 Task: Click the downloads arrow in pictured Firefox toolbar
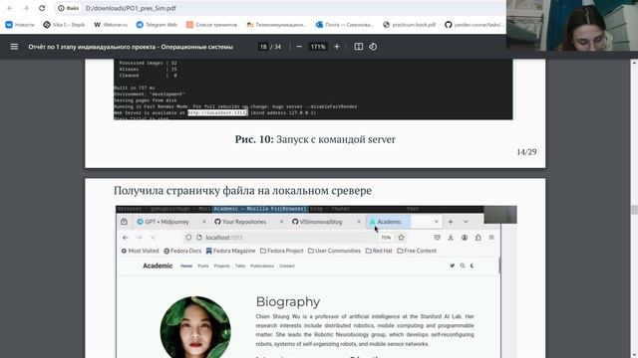451,238
